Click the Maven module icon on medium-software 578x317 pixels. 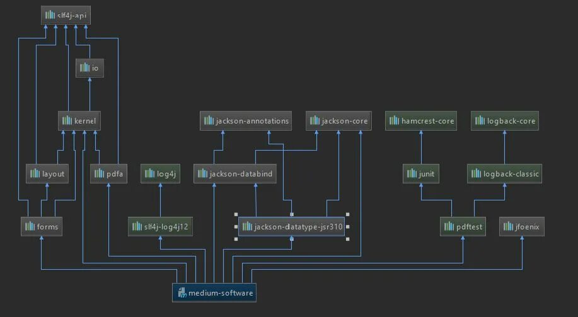[x=182, y=292]
